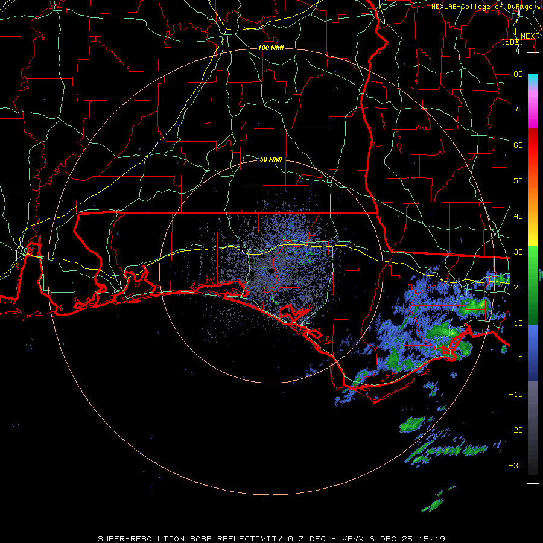The width and height of the screenshot is (543, 543).
Task: Click the 20 value on the dBZ scale
Action: click(518, 287)
